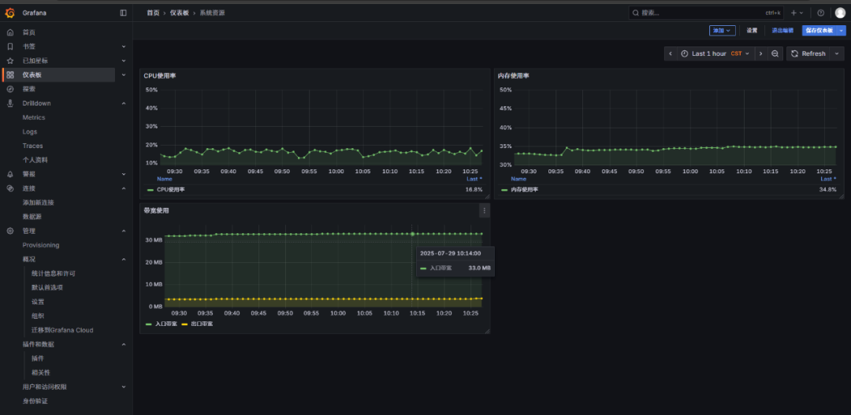This screenshot has width=851, height=415.
Task: Click the Drilldown sidebar icon
Action: 9,103
